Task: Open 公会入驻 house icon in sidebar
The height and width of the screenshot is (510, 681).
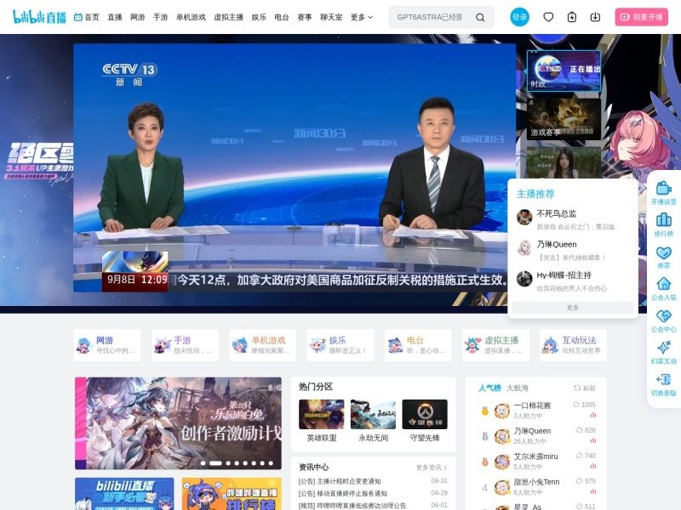Action: pos(664,284)
